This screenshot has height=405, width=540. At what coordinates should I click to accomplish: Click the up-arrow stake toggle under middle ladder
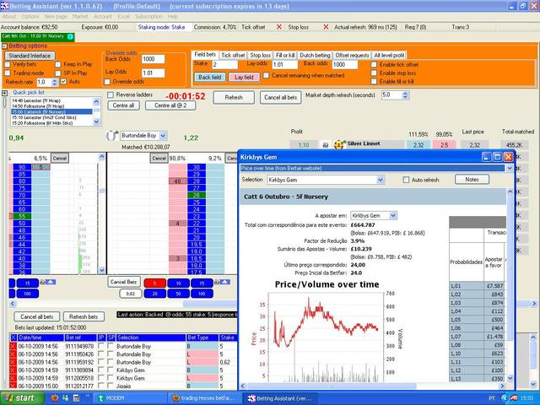[225, 283]
